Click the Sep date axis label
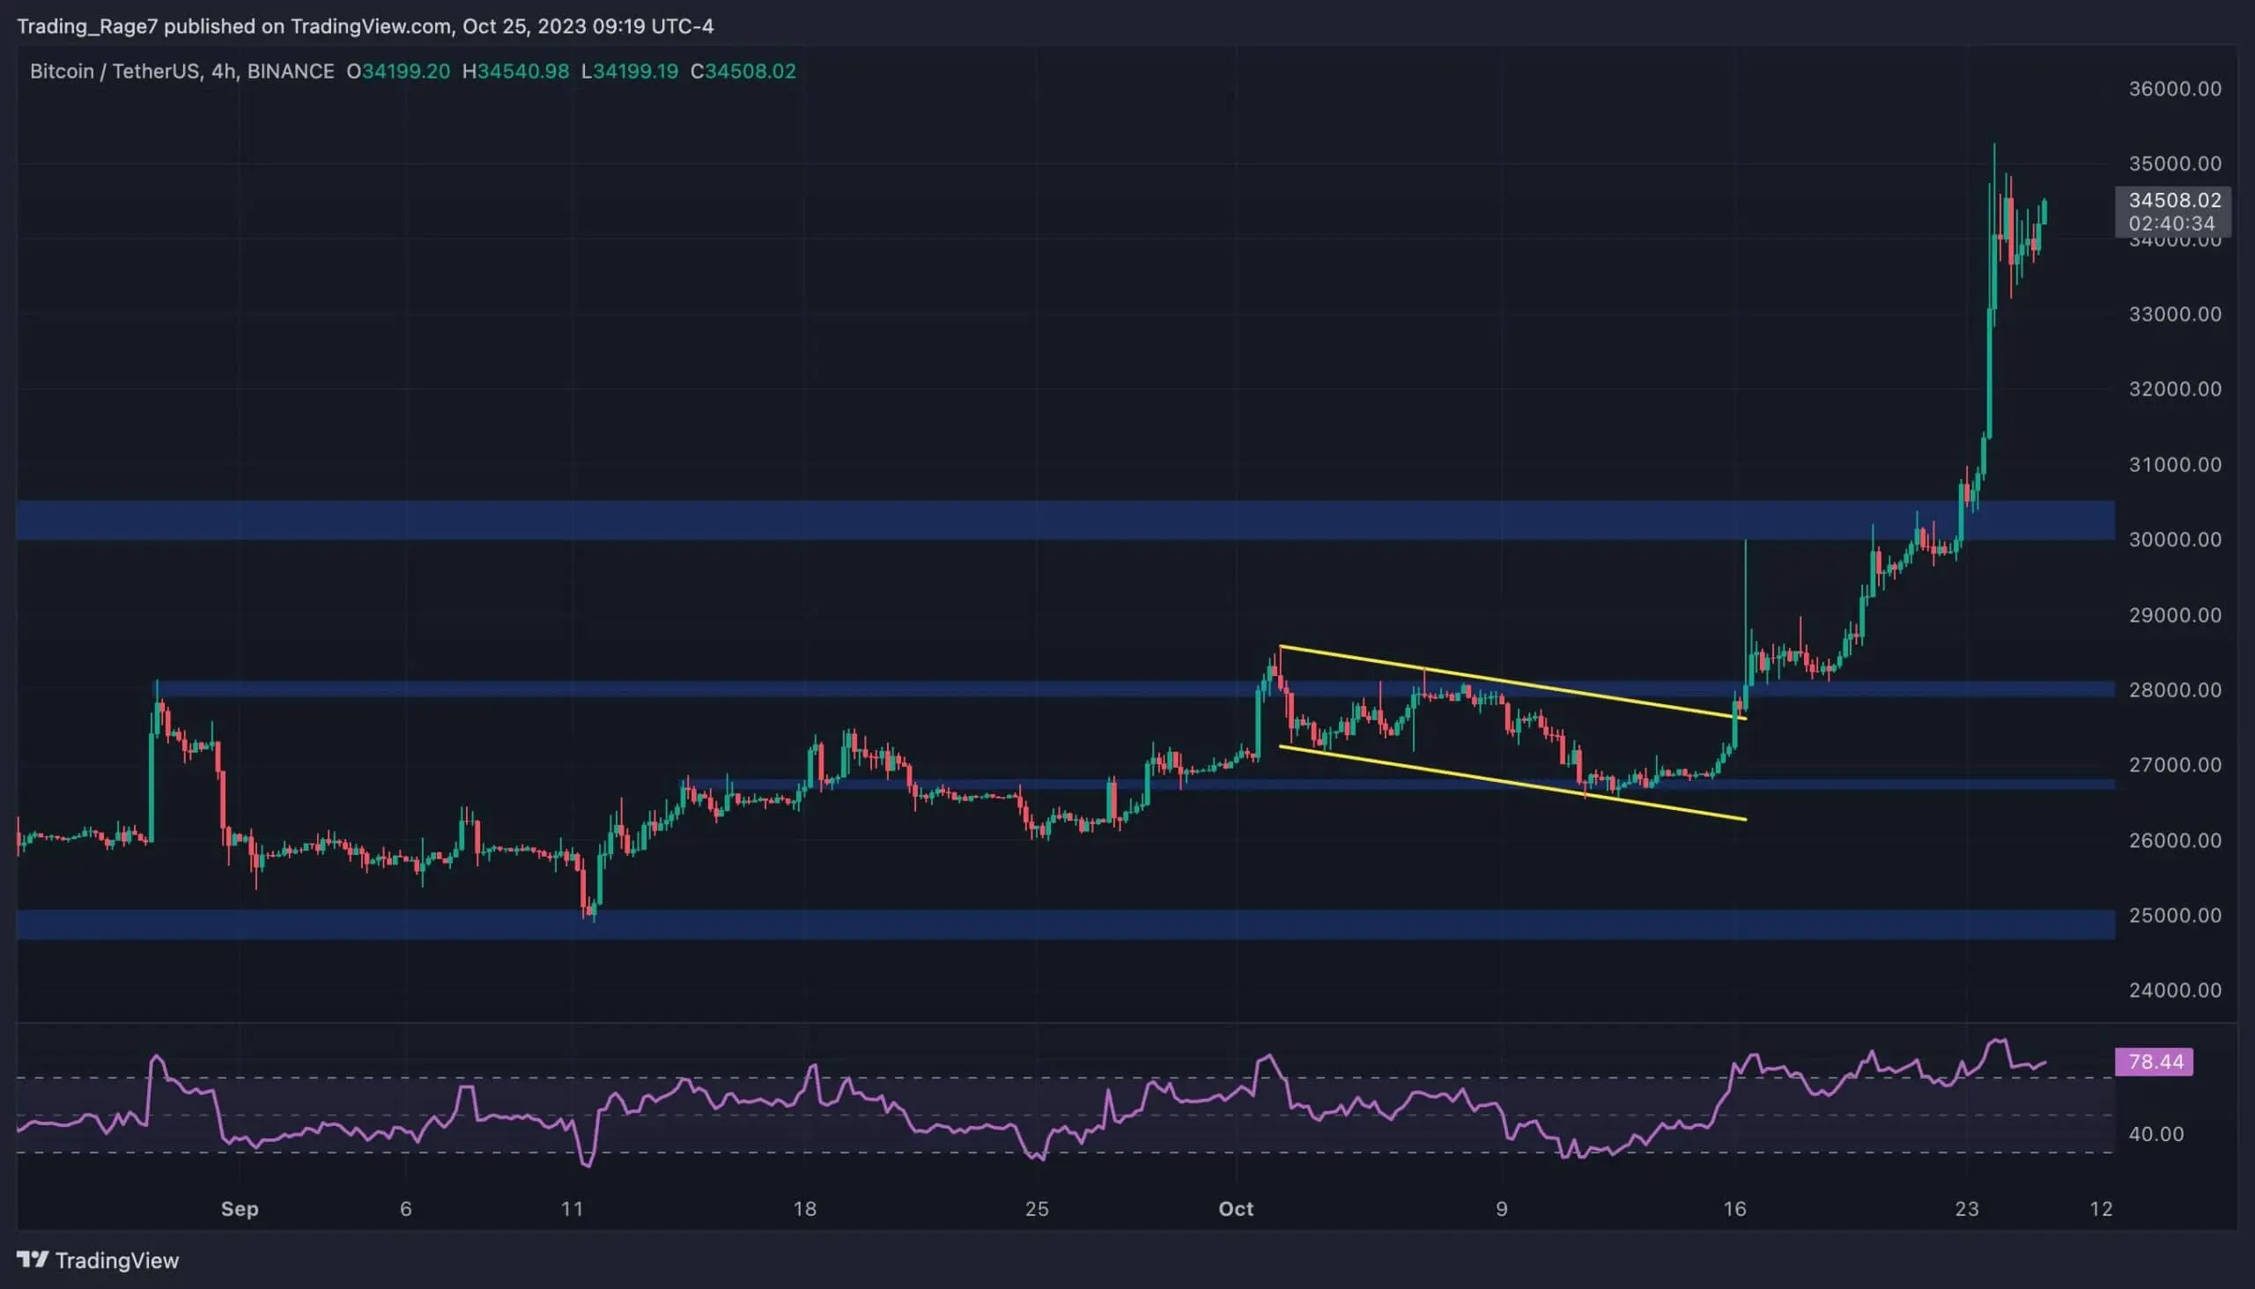Image resolution: width=2255 pixels, height=1289 pixels. (239, 1208)
